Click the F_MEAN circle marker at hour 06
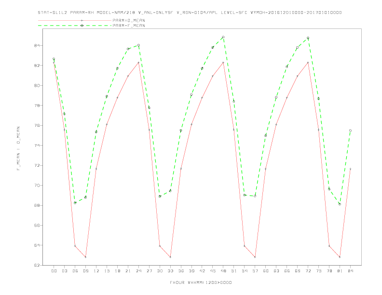 click(x=75, y=203)
